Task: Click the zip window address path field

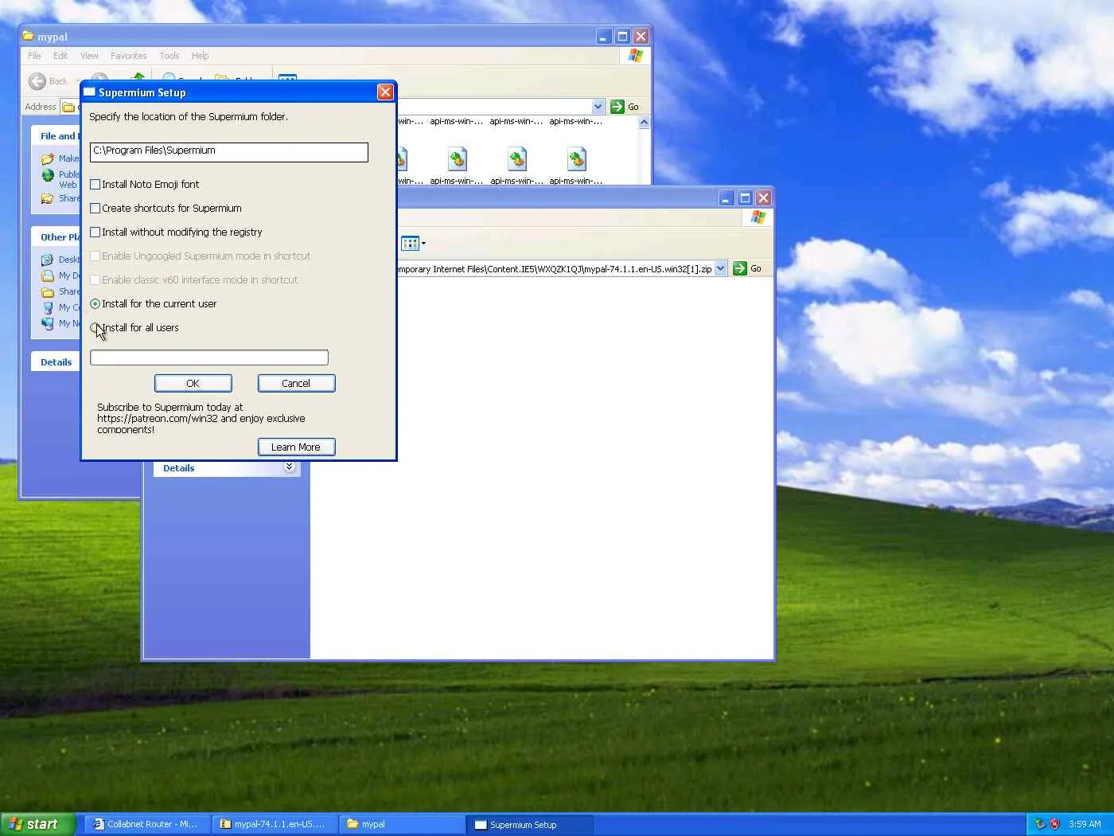Action: point(555,269)
